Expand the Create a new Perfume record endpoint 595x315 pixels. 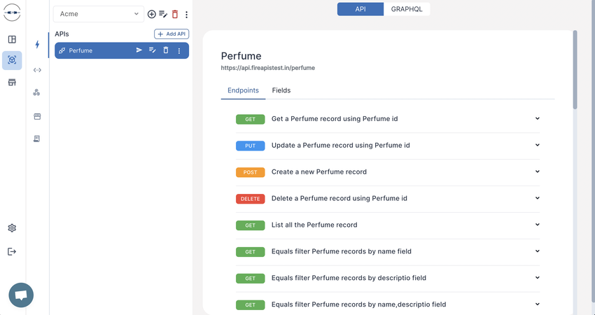(387, 172)
